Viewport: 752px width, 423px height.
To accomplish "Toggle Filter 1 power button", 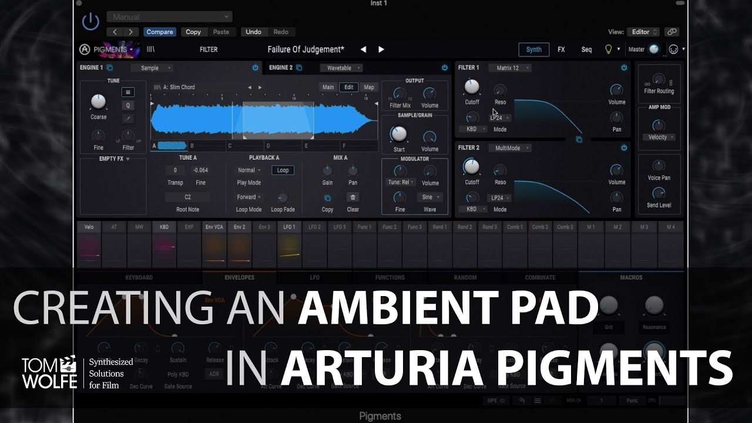I will tap(624, 68).
